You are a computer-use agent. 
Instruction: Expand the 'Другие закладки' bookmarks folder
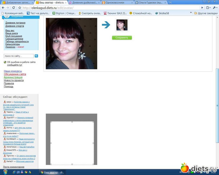point(205,13)
